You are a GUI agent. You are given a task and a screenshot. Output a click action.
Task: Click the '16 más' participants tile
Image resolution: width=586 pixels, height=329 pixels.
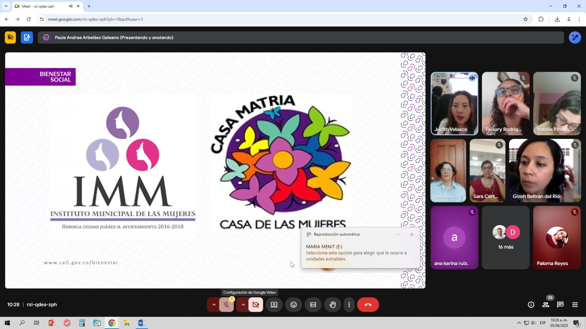[x=505, y=238]
